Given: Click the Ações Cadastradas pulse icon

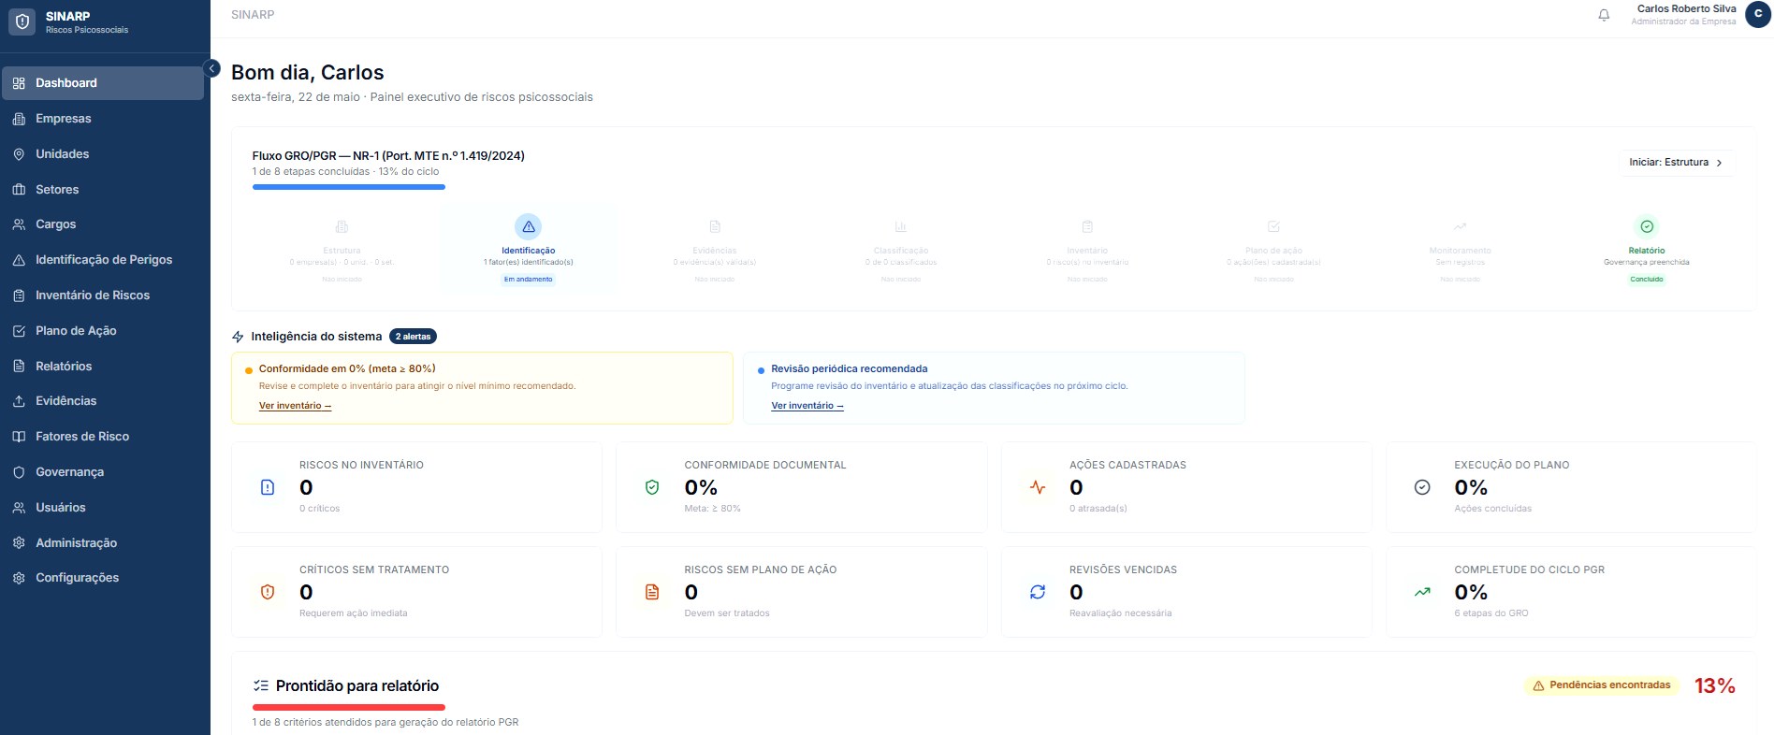Looking at the screenshot, I should coord(1038,487).
